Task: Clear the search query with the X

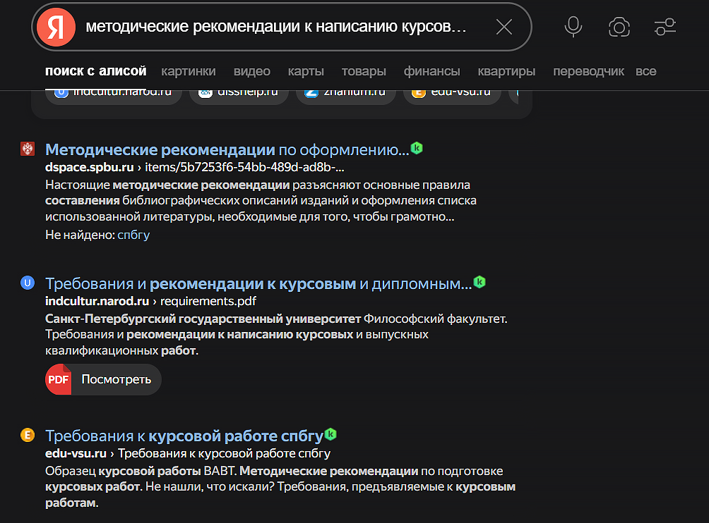Action: (x=504, y=27)
